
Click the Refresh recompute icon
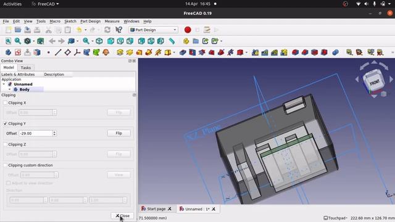pyautogui.click(x=107, y=30)
